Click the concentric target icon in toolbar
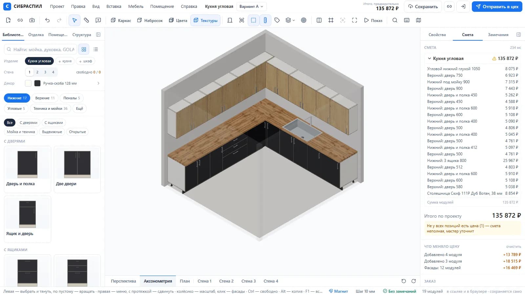Viewport: 525px width, 295px height. coord(304,20)
